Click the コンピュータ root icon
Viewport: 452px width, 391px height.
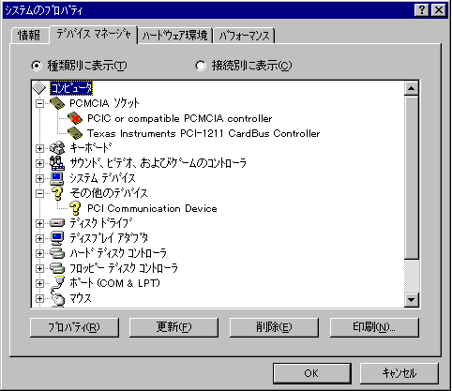(39, 88)
